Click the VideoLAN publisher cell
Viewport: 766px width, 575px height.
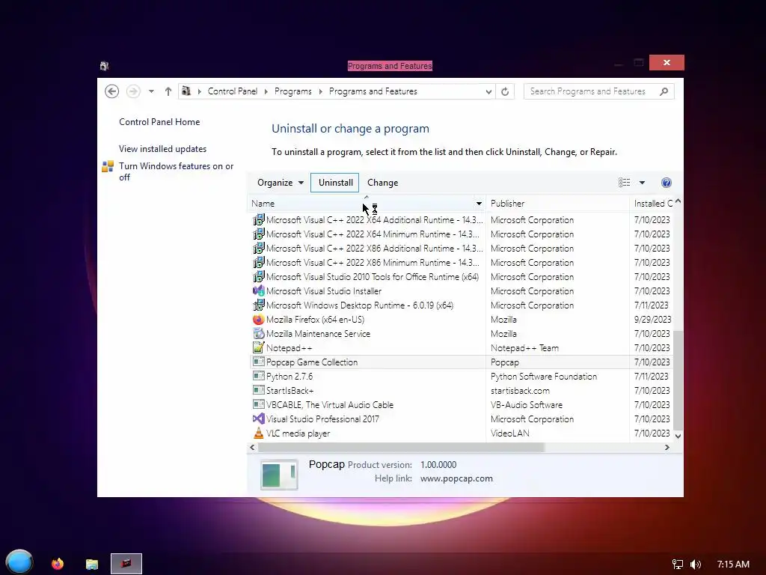(x=509, y=433)
